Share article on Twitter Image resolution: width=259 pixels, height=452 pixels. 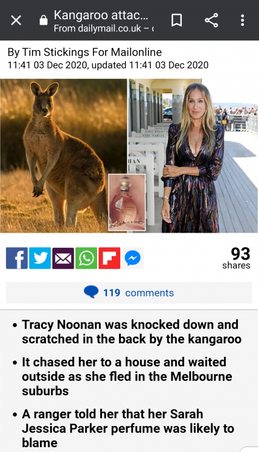coord(40,258)
